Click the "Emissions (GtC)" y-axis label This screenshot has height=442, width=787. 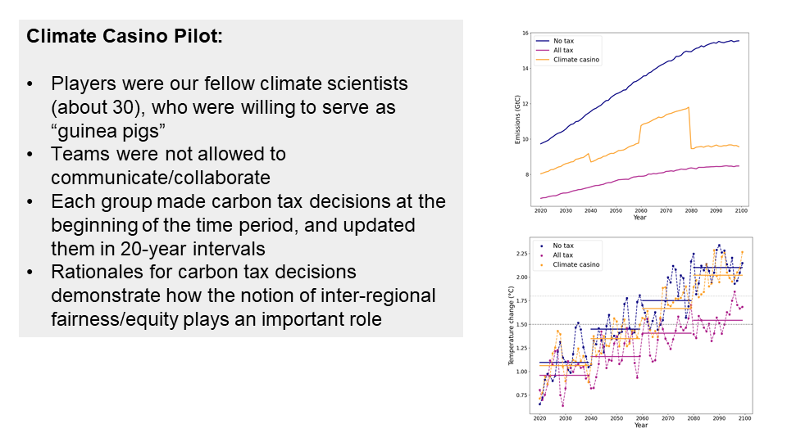point(517,120)
